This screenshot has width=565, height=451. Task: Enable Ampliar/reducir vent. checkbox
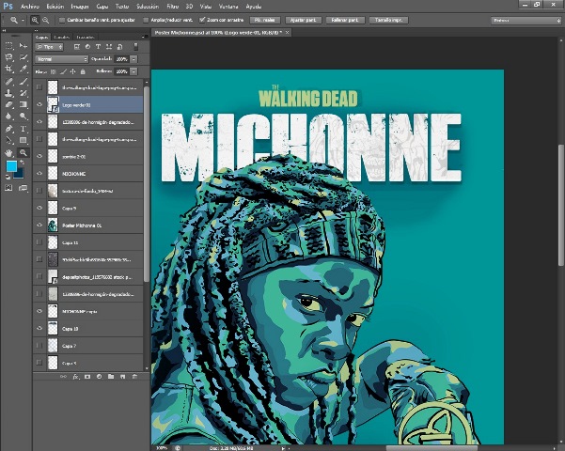point(146,20)
